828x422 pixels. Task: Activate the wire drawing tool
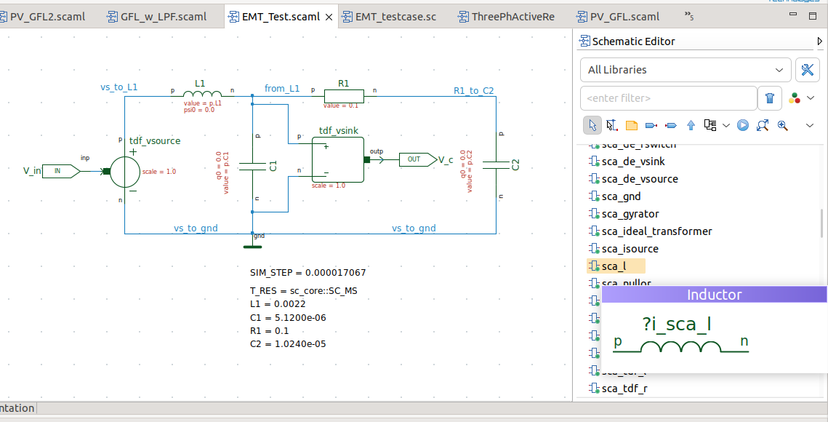click(611, 125)
